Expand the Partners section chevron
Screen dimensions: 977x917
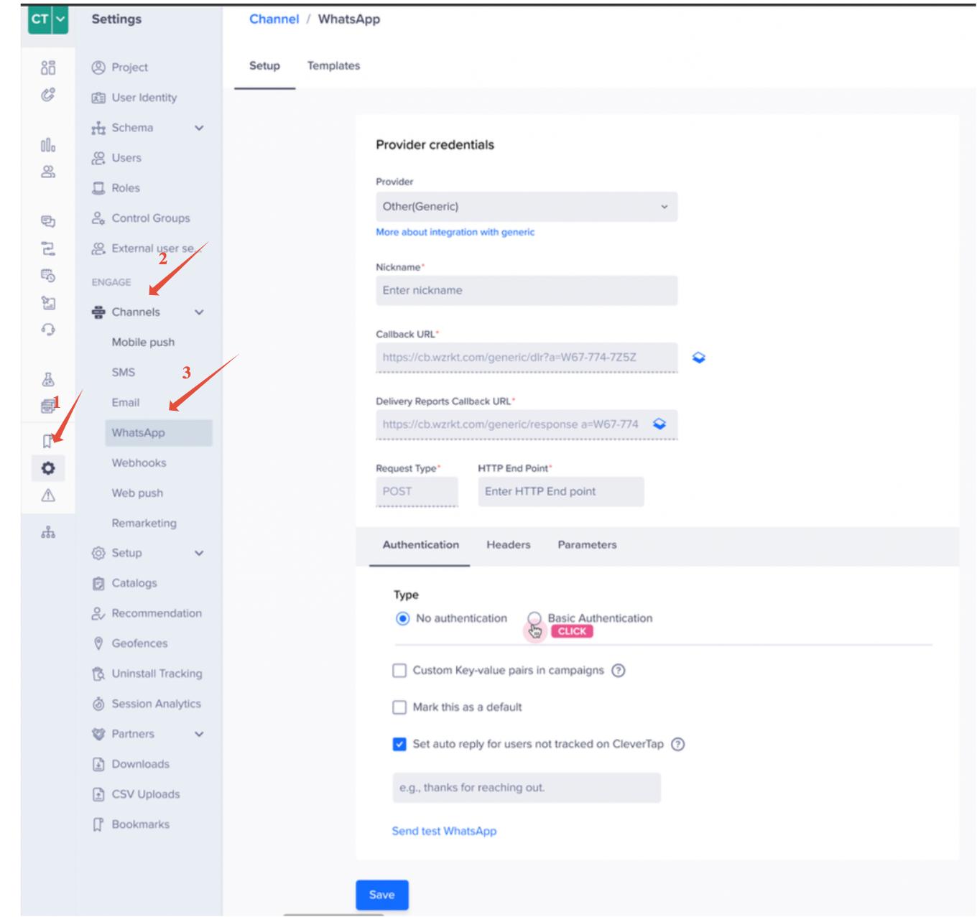(x=199, y=734)
